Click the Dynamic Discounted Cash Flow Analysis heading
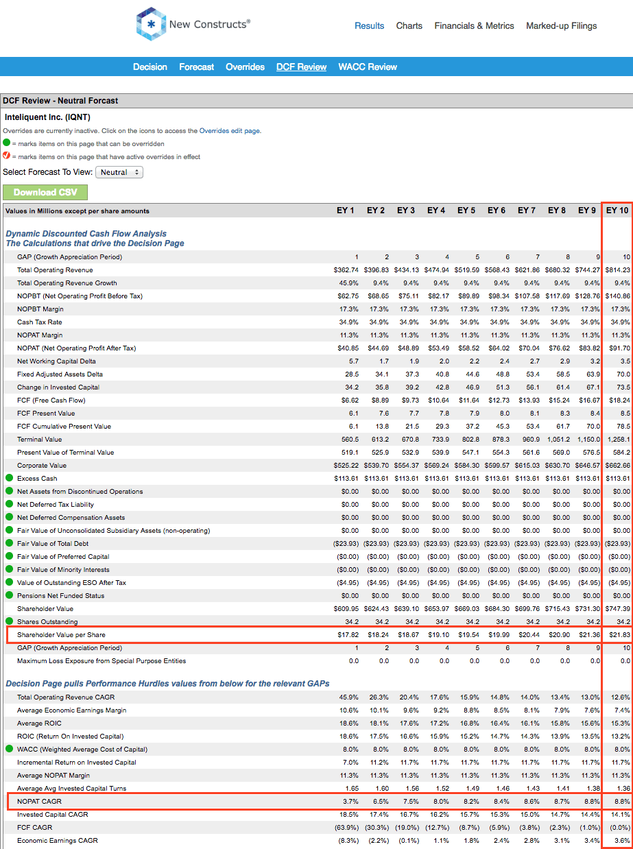The width and height of the screenshot is (633, 849). (86, 233)
